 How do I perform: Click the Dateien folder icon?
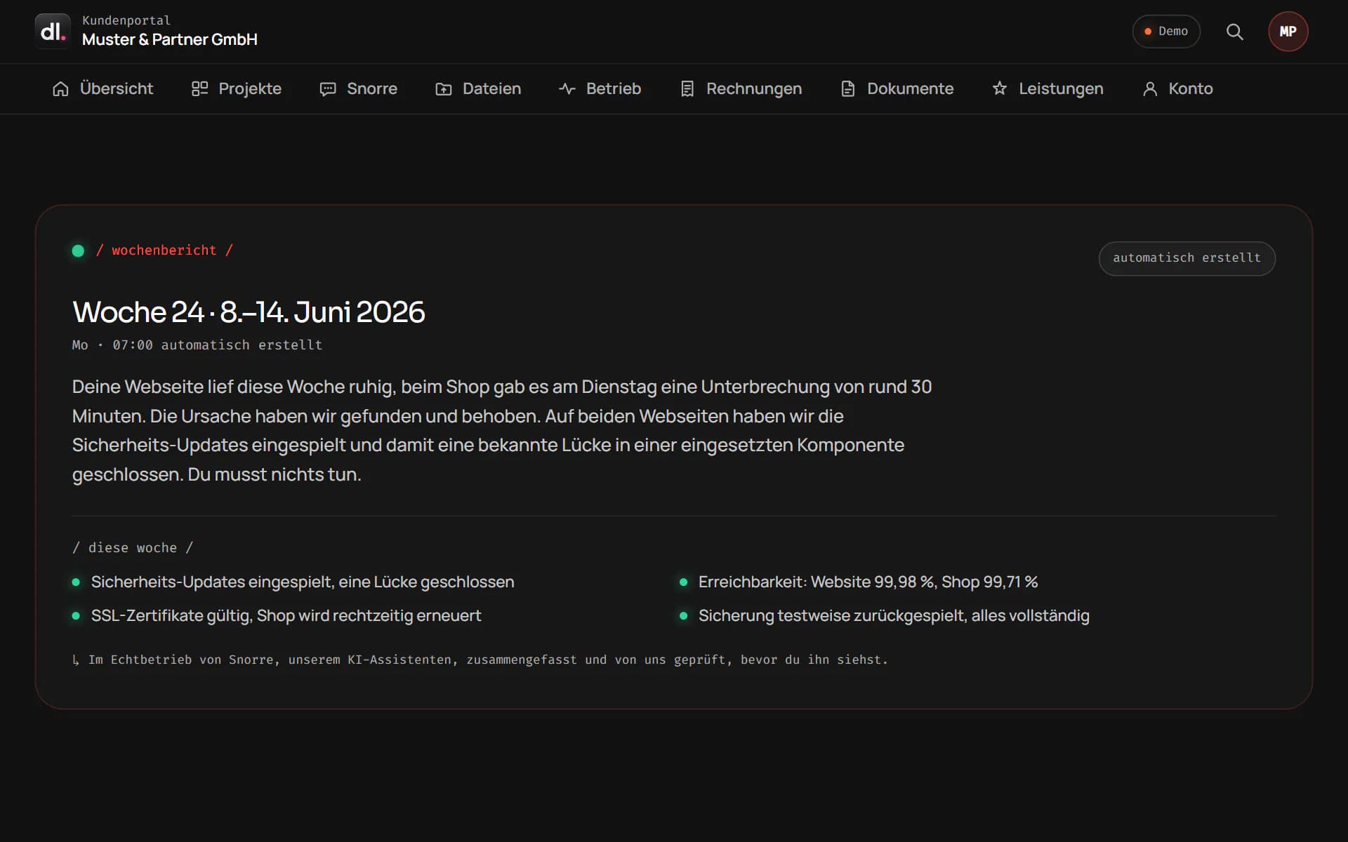444,89
